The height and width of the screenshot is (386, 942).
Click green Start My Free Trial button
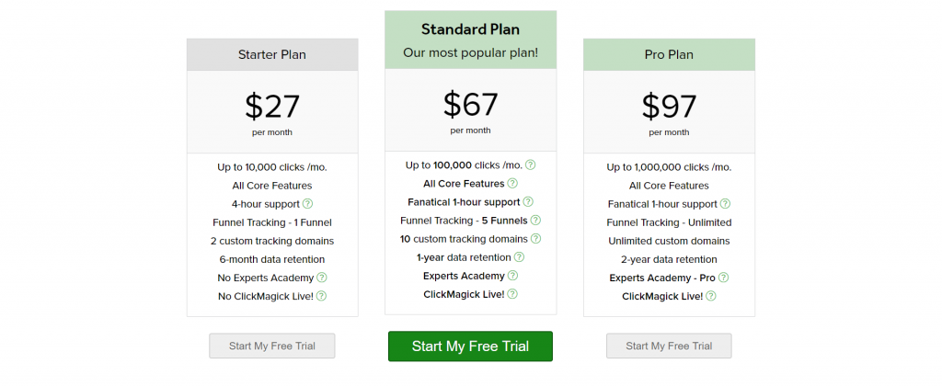point(470,346)
